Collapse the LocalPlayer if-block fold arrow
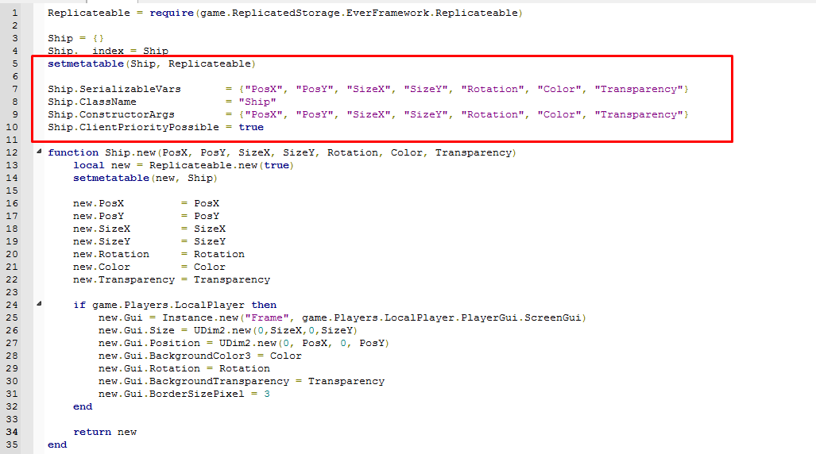Viewport: 816px width, 454px height. [39, 304]
